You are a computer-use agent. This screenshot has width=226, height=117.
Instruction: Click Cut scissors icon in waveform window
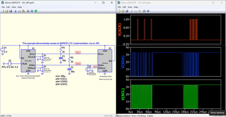click(x=131, y=11)
